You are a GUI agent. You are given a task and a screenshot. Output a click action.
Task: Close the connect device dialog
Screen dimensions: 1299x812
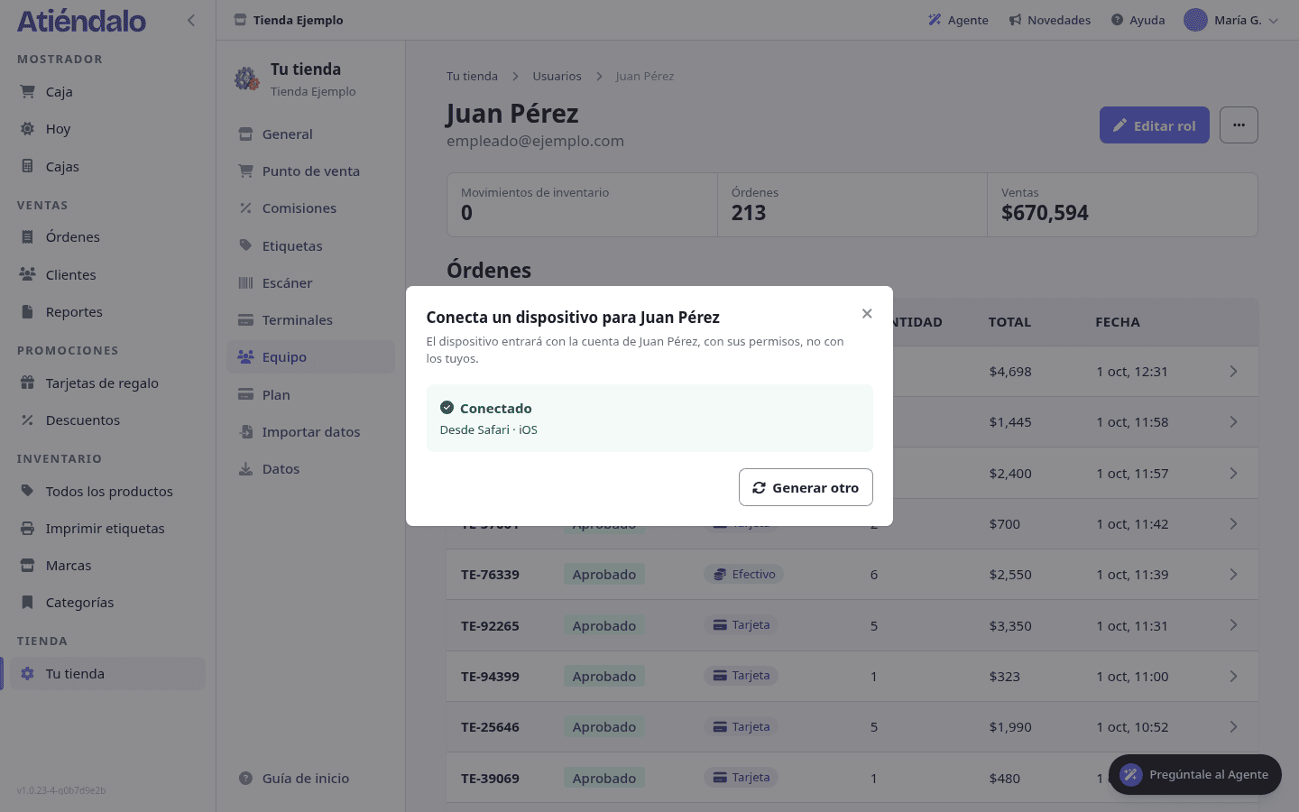[867, 314]
